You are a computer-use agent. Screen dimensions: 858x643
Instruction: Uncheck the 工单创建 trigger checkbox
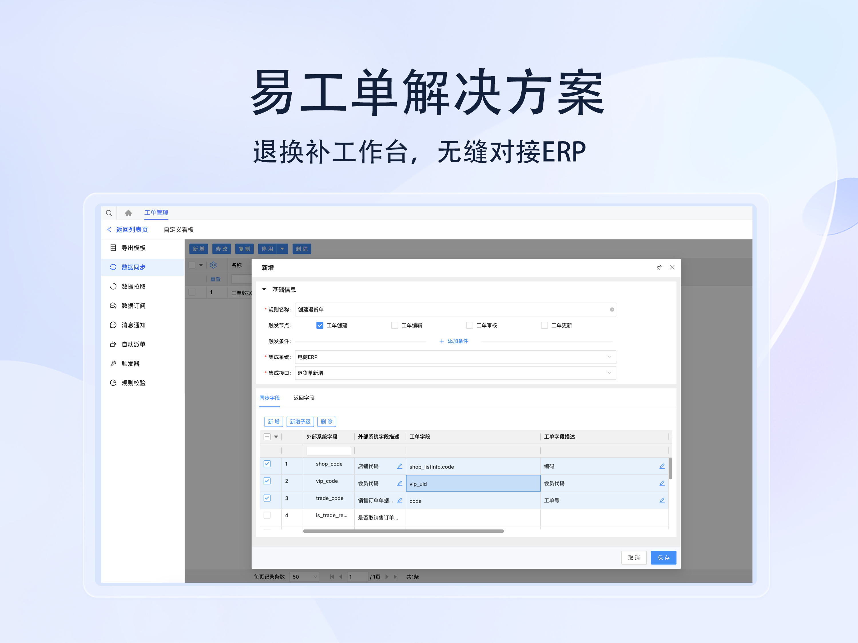[x=320, y=325]
